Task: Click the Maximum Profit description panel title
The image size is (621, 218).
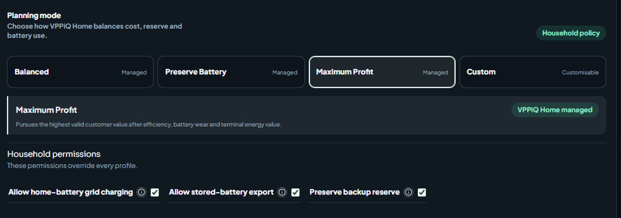Action: tap(46, 110)
